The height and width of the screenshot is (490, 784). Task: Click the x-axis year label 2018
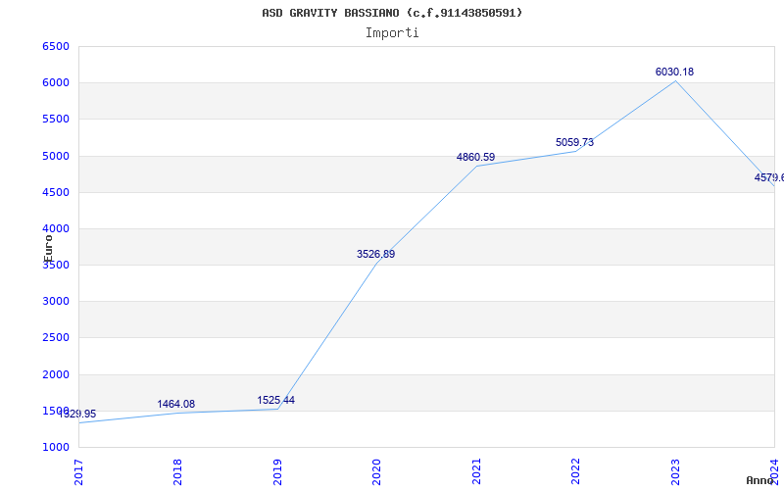177,471
